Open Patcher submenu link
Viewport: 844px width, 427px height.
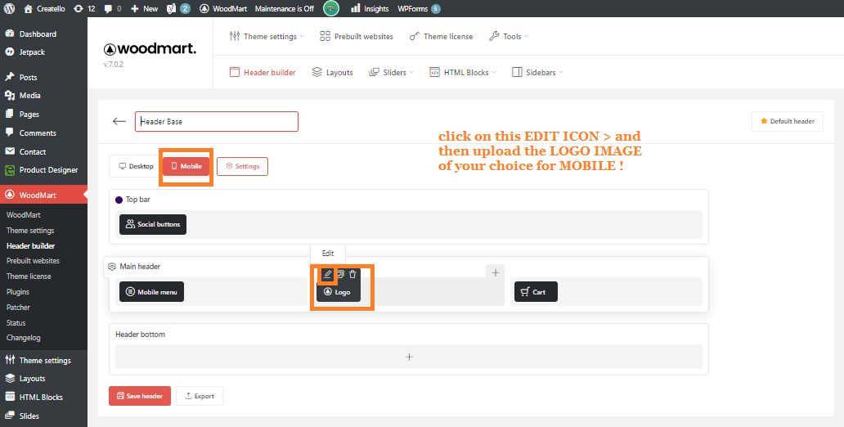[x=18, y=308]
